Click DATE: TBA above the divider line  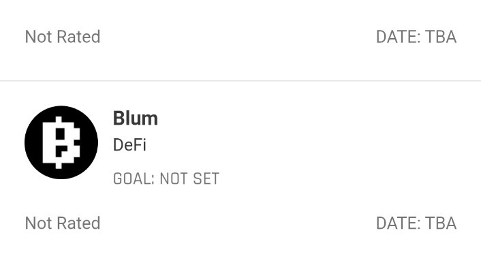coord(416,37)
